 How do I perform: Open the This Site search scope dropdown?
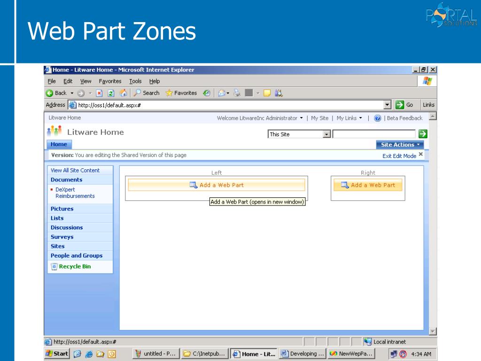(327, 134)
